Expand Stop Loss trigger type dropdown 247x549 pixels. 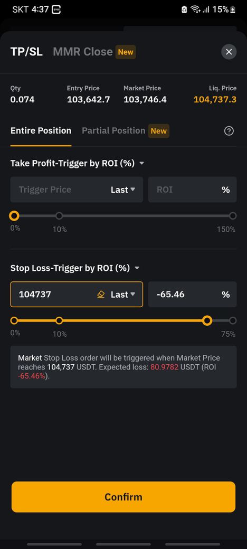tap(137, 268)
